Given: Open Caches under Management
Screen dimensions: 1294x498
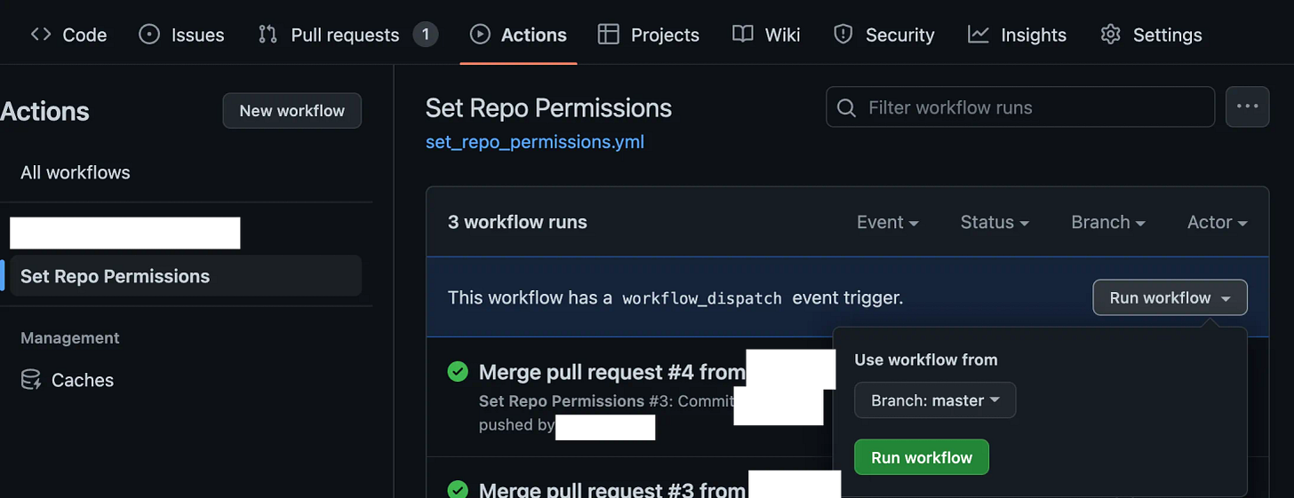Looking at the screenshot, I should pos(82,380).
